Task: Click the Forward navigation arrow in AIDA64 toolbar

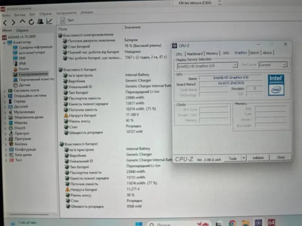Action: 14,22
